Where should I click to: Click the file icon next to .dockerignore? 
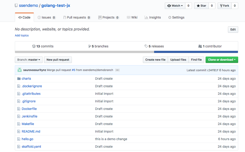(19, 86)
